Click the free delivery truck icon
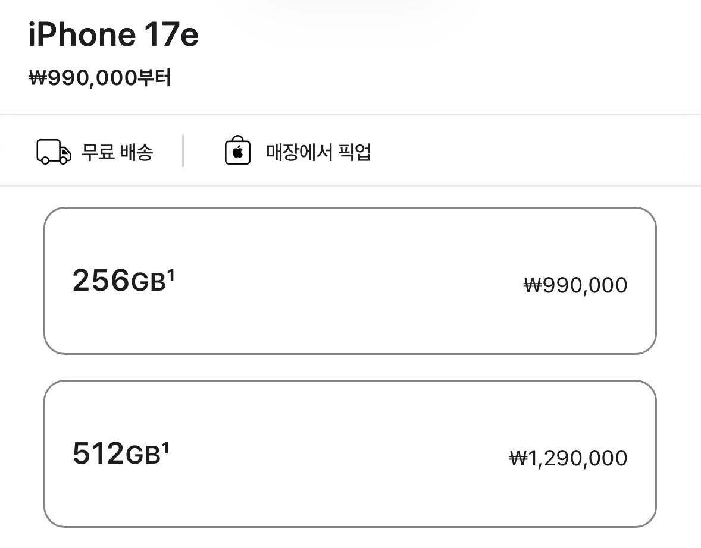Screen dimensions: 701x548 (54, 152)
